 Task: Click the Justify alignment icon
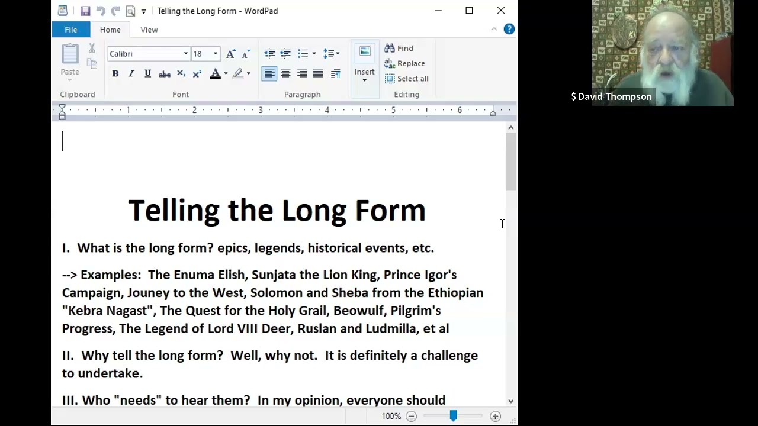coord(318,74)
